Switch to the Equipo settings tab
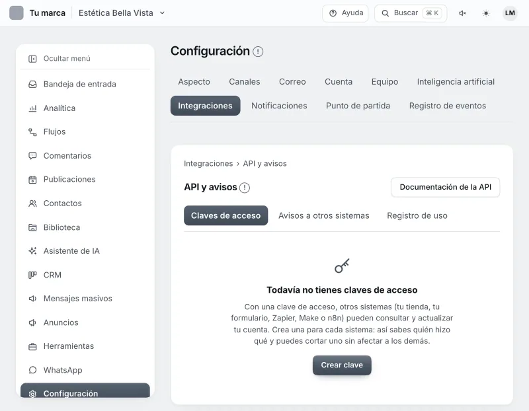 pos(385,81)
